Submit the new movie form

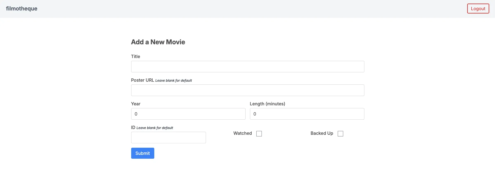(142, 153)
